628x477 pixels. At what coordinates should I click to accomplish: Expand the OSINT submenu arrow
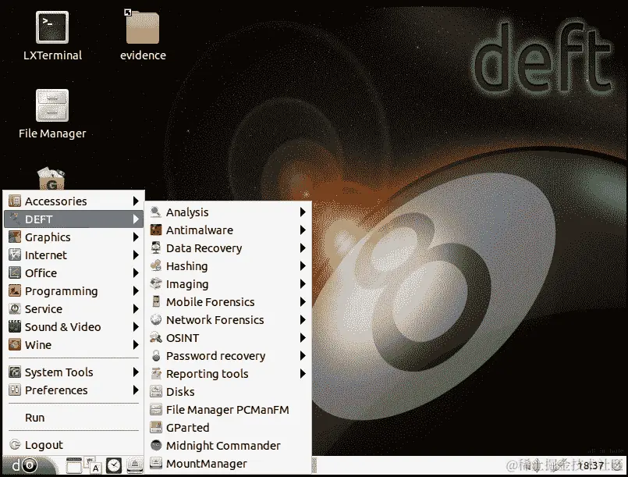(x=303, y=338)
